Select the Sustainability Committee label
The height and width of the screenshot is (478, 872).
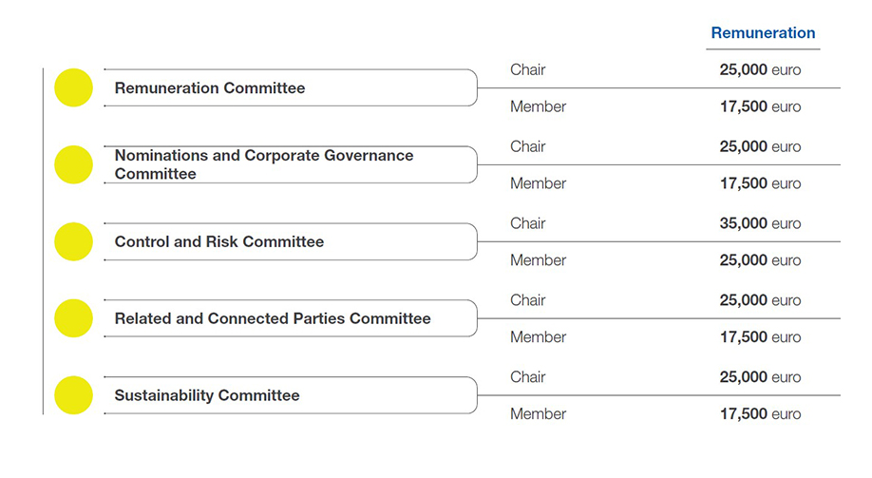click(207, 395)
